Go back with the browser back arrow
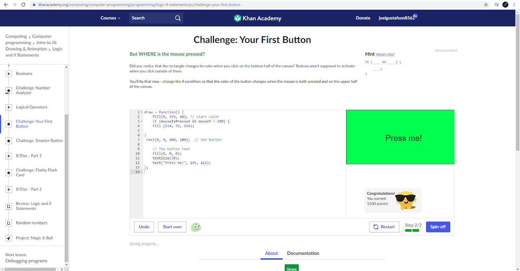 [6, 5]
